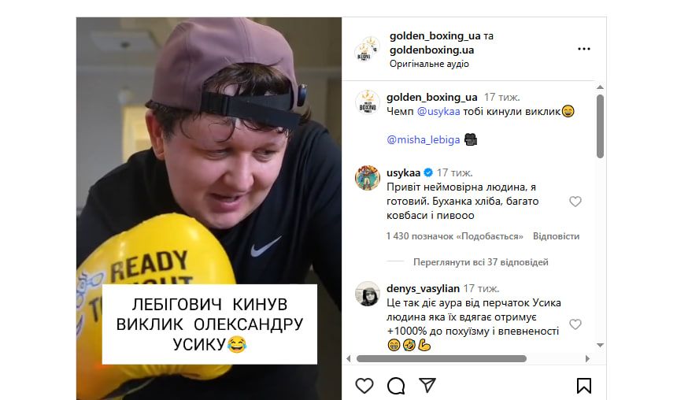
Task: Share the post via paper plane icon
Action: tap(427, 385)
